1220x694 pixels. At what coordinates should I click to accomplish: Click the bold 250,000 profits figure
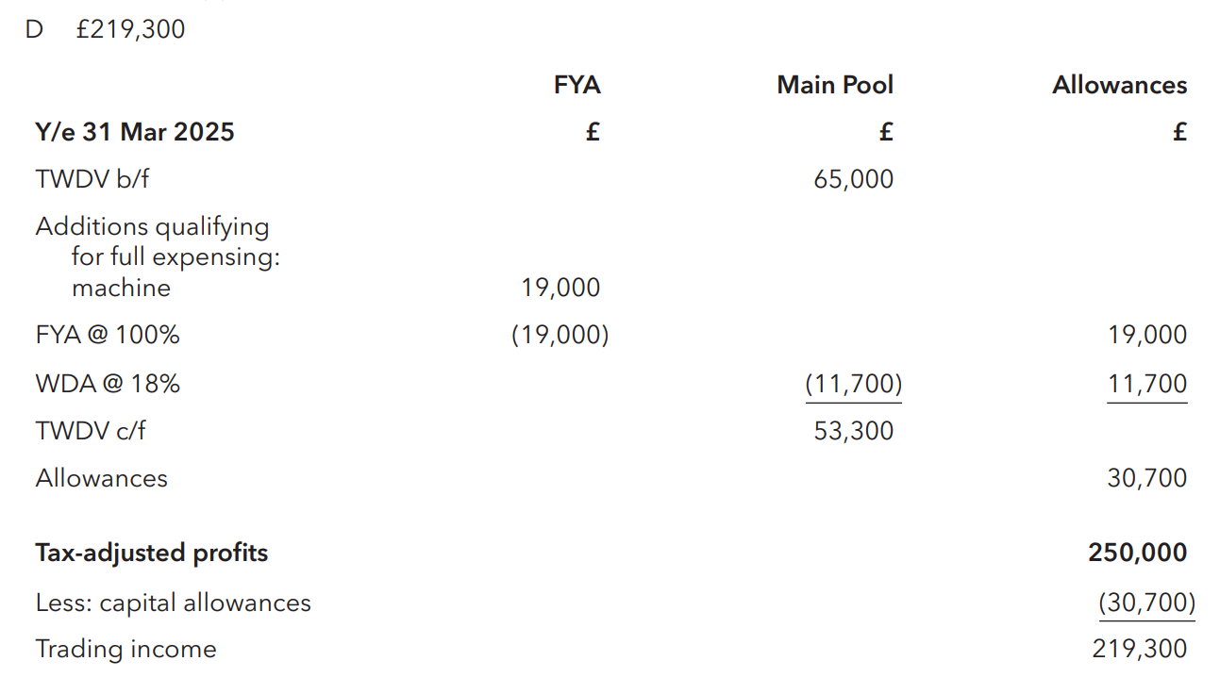click(x=1138, y=553)
